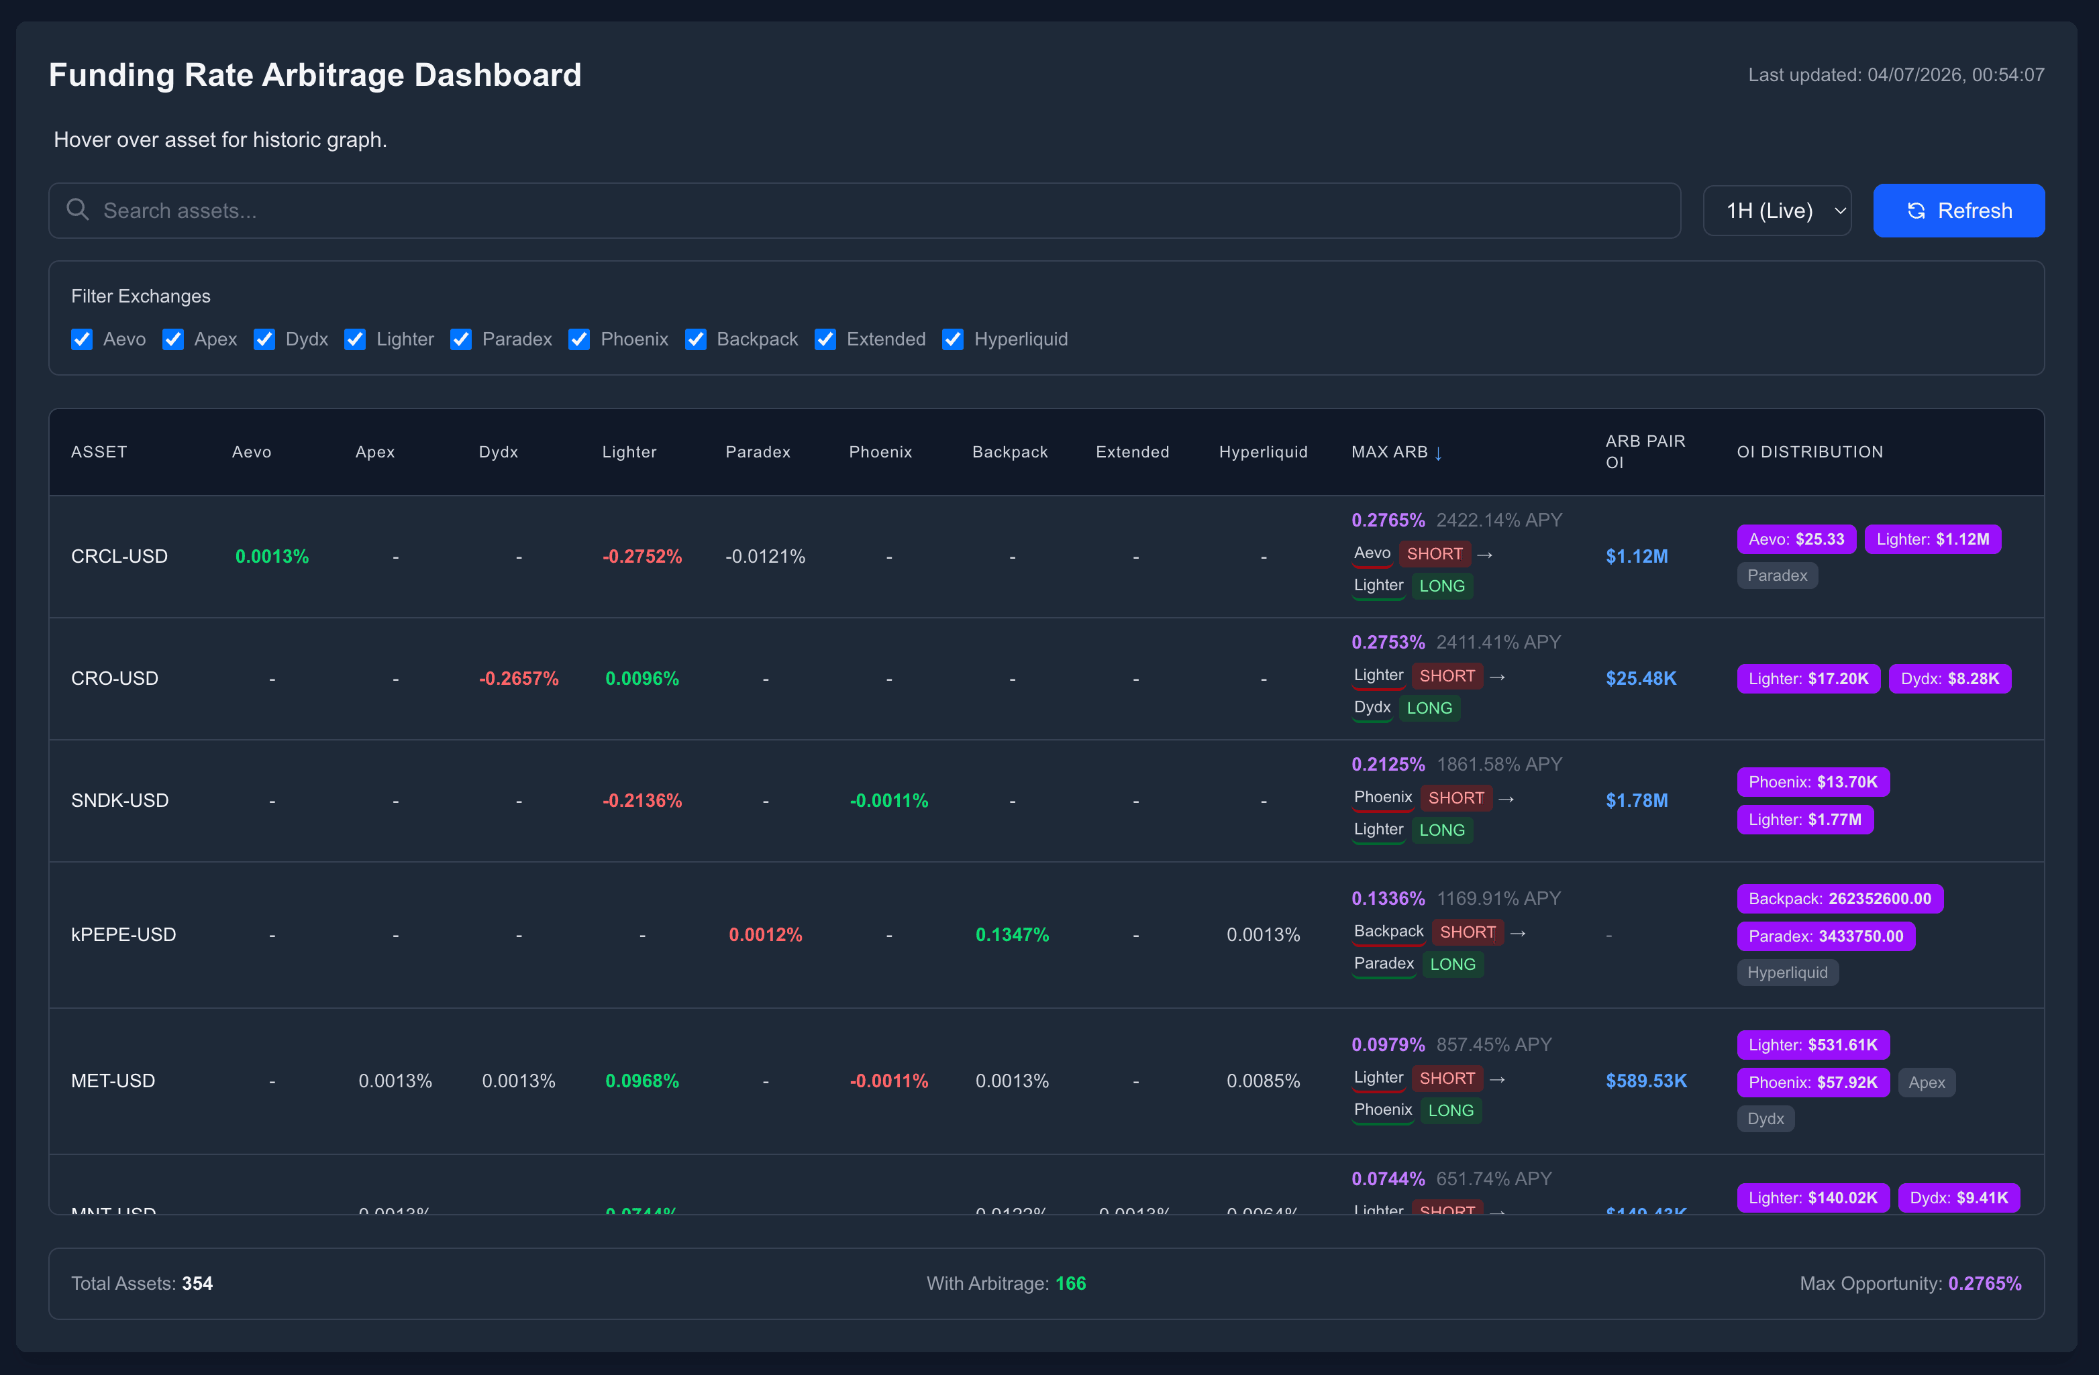Image resolution: width=2099 pixels, height=1375 pixels.
Task: Toggle the Hyperliquid exchange checkbox
Action: coord(952,339)
